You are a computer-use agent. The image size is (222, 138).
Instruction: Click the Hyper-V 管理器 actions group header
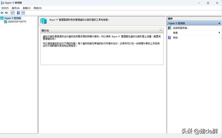tap(194, 23)
